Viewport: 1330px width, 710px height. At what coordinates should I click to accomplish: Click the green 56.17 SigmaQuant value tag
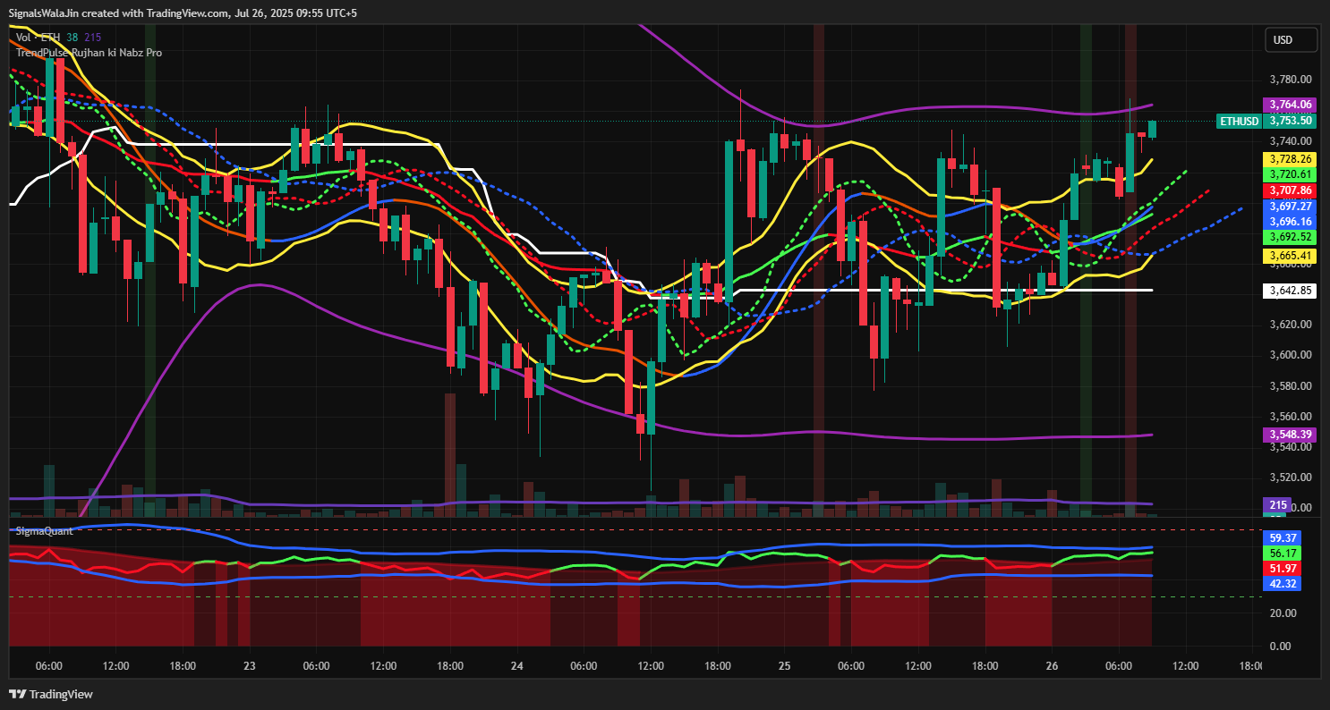point(1283,554)
